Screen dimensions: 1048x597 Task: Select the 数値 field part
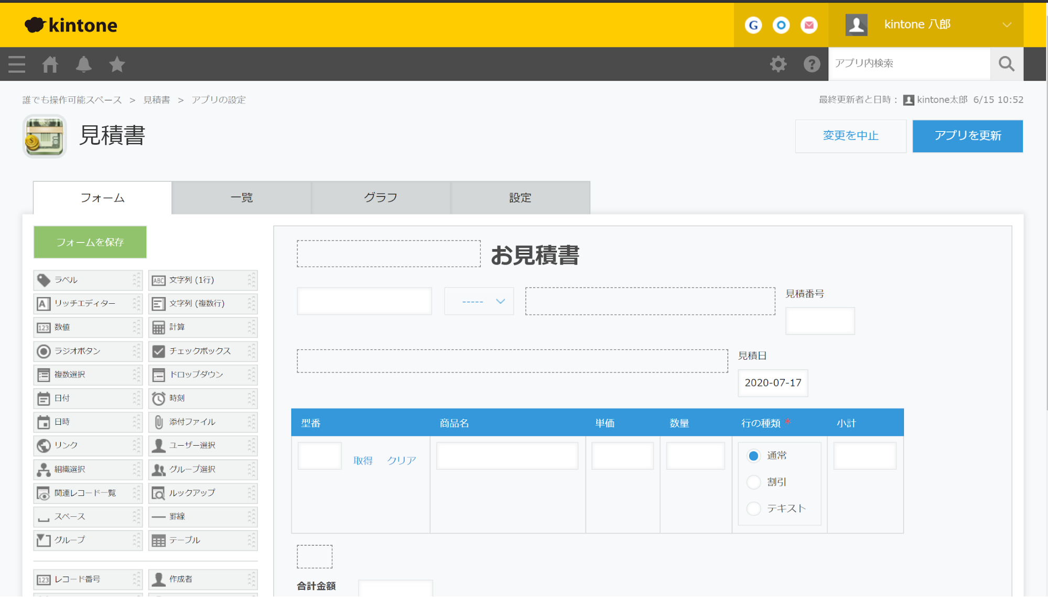pyautogui.click(x=88, y=327)
